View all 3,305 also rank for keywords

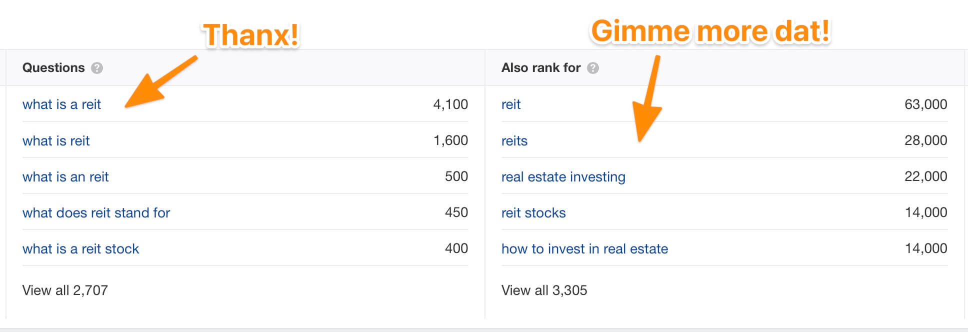[544, 290]
